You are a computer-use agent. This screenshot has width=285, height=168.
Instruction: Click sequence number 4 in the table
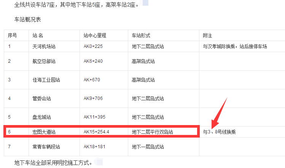(x=9, y=98)
